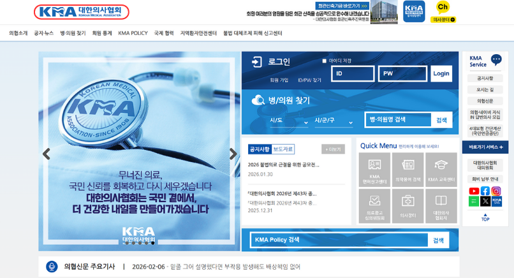Image resolution: width=514 pixels, height=278 pixels.
Task: Click the KMA Policy 검색 input field
Action: 339,240
